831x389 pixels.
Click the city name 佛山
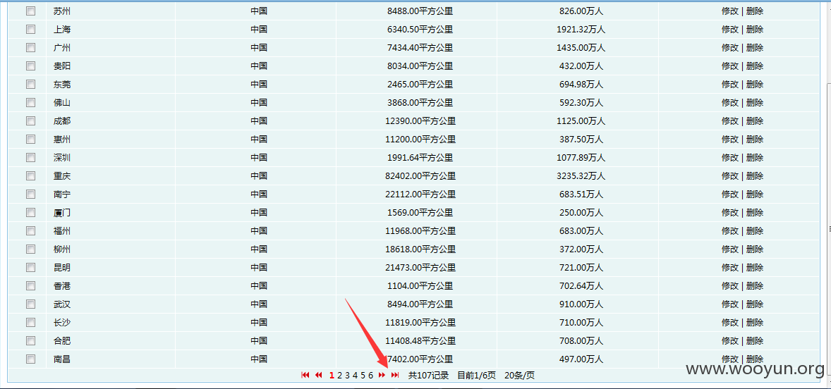[x=62, y=103]
